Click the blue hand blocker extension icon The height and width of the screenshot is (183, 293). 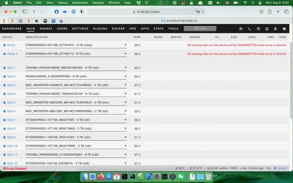(57, 12)
